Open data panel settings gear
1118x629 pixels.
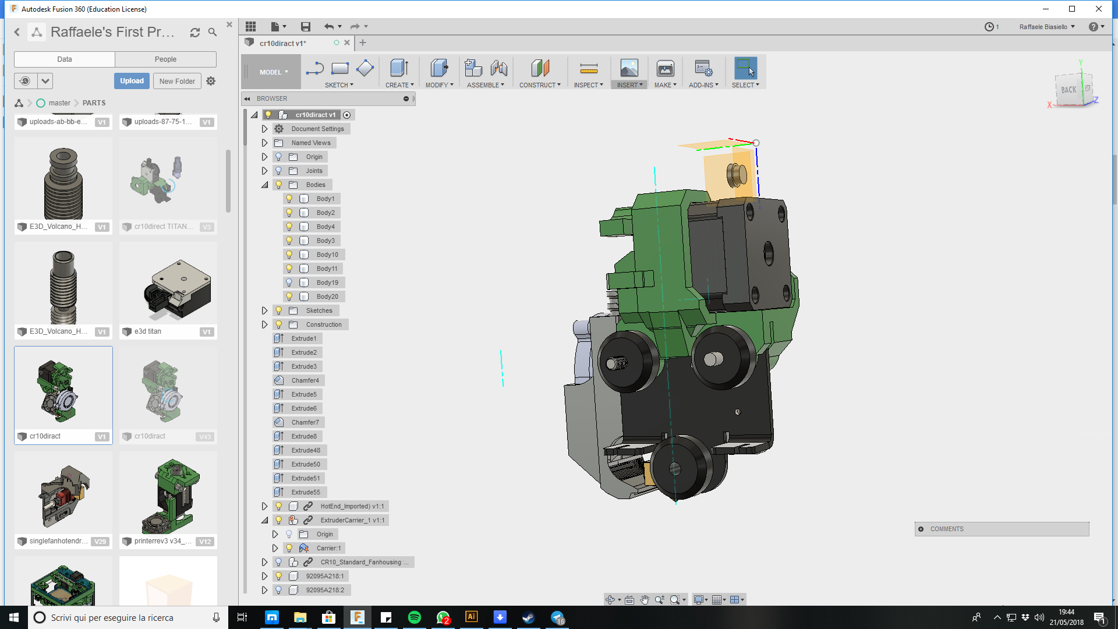pos(211,81)
